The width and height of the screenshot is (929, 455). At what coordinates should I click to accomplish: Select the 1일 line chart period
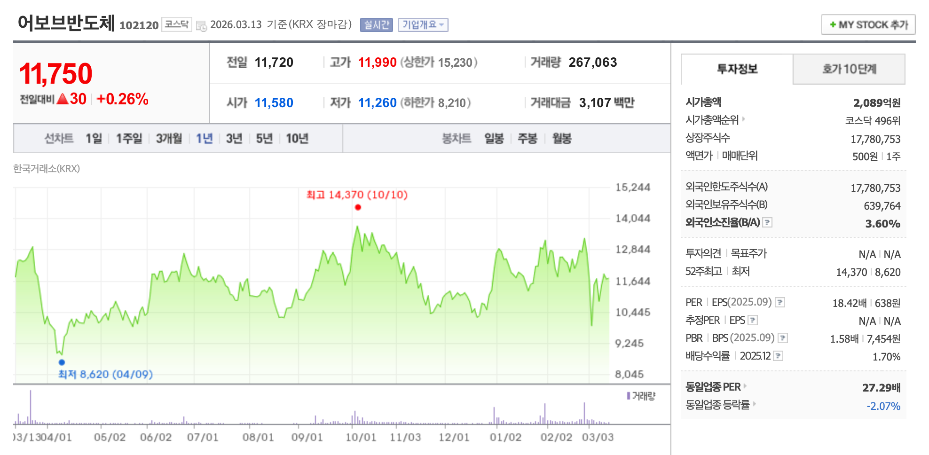tap(94, 139)
